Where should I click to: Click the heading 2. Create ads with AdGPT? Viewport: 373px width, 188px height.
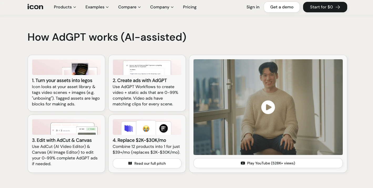[x=140, y=80]
